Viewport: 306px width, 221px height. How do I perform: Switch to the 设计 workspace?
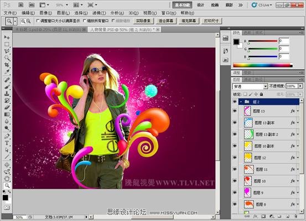200,5
